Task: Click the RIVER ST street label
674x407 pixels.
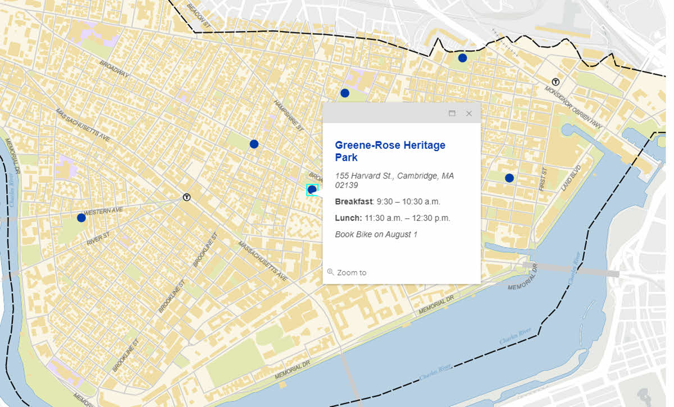Action: (99, 240)
